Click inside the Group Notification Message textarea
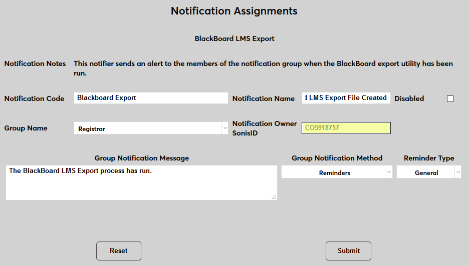469x266 pixels. pos(141,182)
